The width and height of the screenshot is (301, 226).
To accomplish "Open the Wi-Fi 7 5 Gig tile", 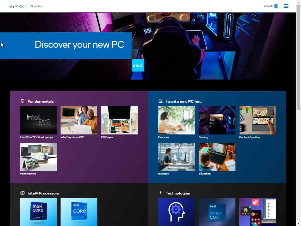I will pyautogui.click(x=217, y=212).
